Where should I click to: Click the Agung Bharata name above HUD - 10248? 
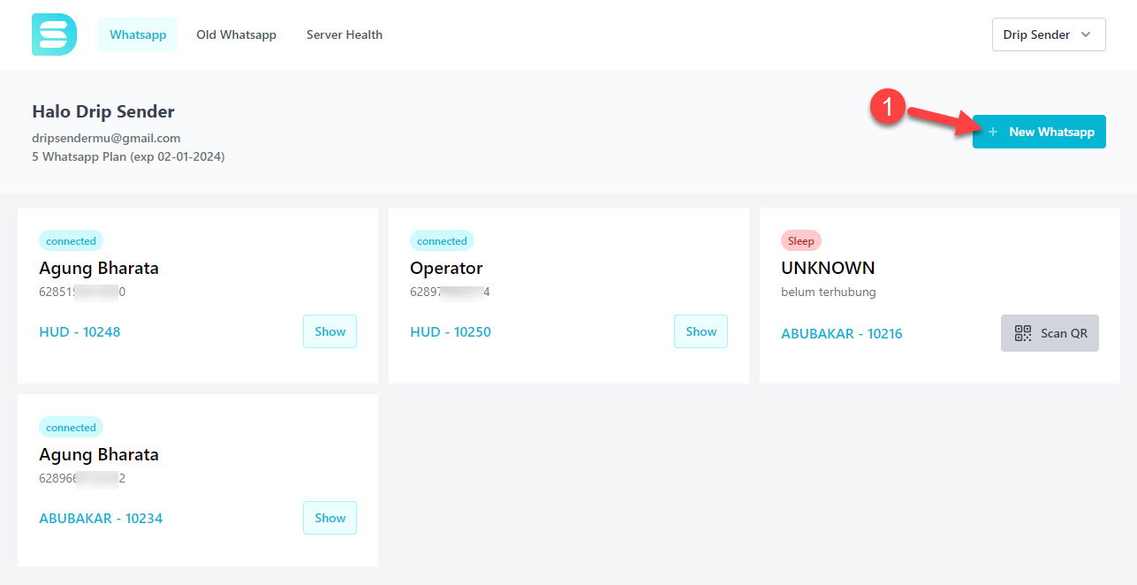[99, 268]
